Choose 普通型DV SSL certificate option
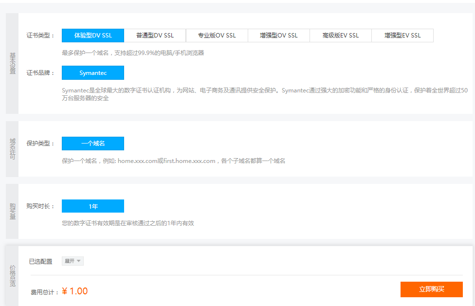The height and width of the screenshot is (306, 475). pos(155,36)
